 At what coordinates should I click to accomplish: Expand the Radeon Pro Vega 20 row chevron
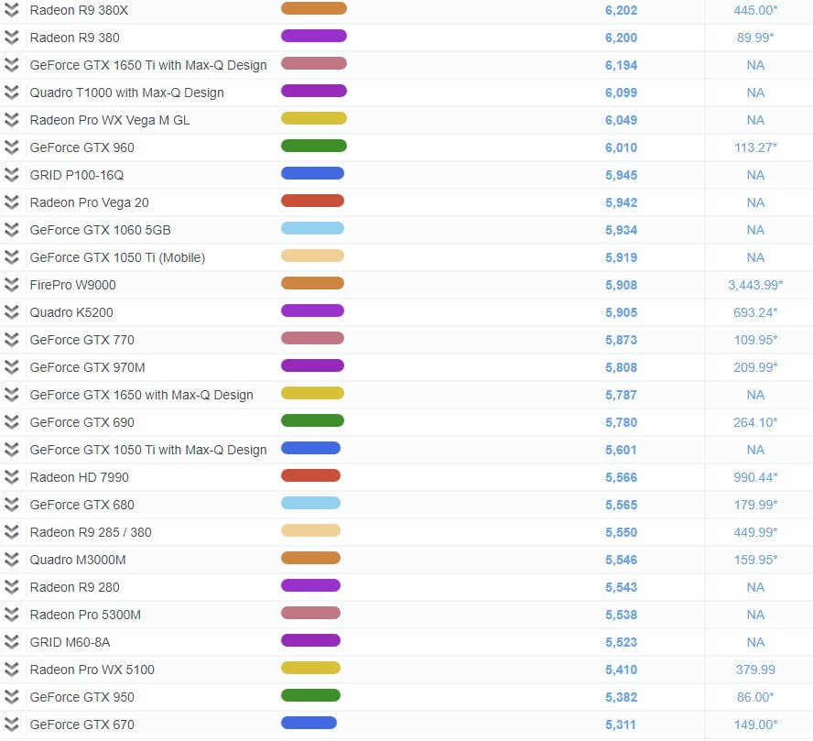[11, 202]
